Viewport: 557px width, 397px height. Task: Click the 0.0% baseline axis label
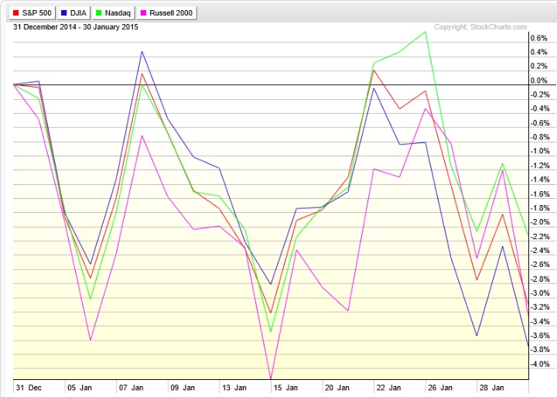click(539, 80)
